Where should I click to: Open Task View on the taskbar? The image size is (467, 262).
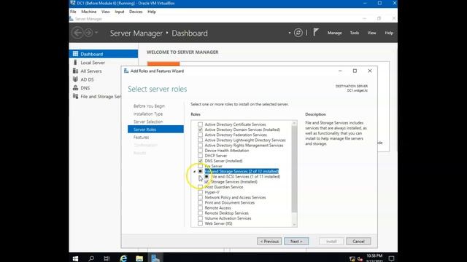[x=107, y=258]
